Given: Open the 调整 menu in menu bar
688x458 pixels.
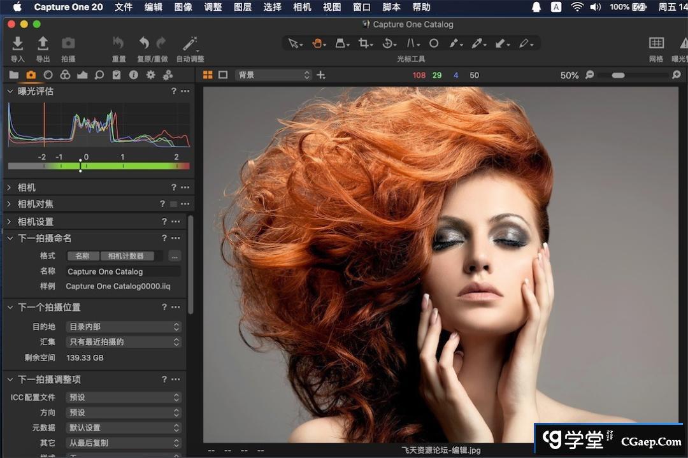Looking at the screenshot, I should pos(213,7).
